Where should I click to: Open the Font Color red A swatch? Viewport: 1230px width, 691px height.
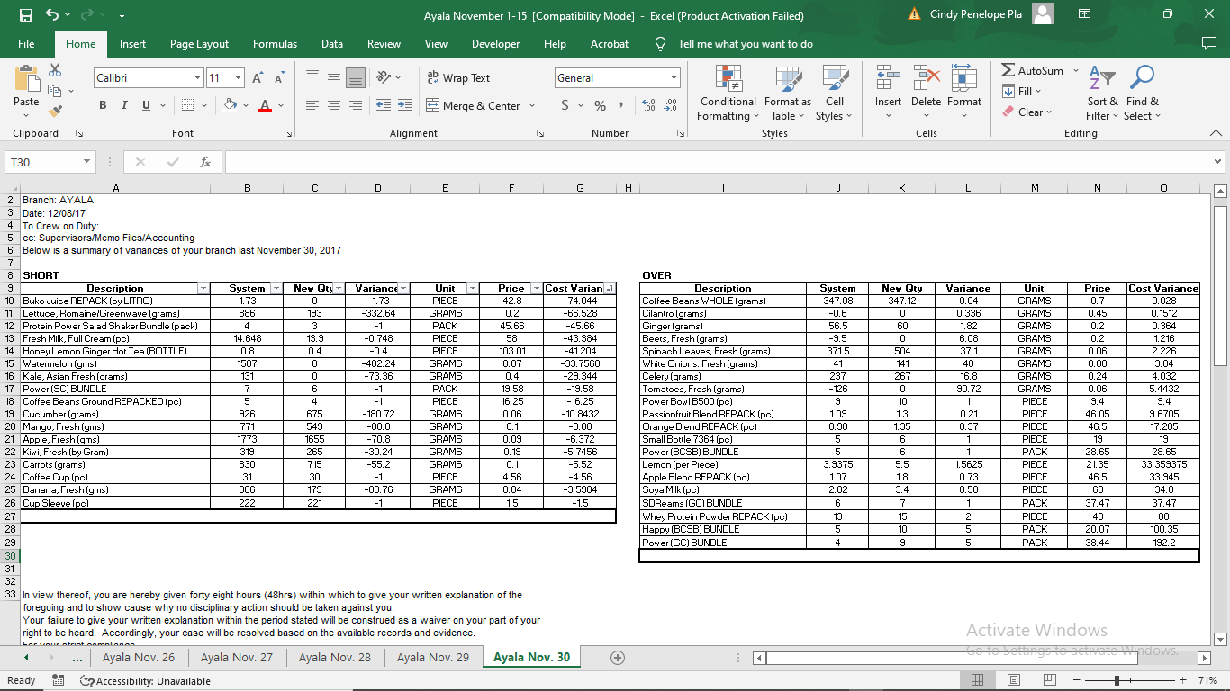[x=265, y=105]
